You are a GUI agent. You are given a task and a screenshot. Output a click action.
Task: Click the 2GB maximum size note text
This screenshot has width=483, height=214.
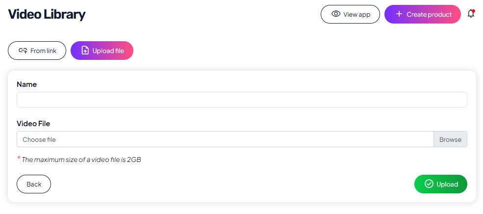[x=81, y=160]
